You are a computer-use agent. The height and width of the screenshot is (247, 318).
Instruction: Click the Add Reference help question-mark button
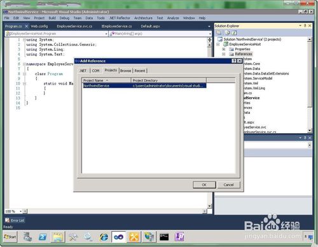pyautogui.click(x=233, y=61)
